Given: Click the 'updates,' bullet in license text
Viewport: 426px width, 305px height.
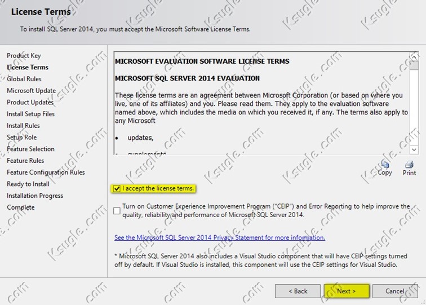Looking at the screenshot, I should pos(140,138).
